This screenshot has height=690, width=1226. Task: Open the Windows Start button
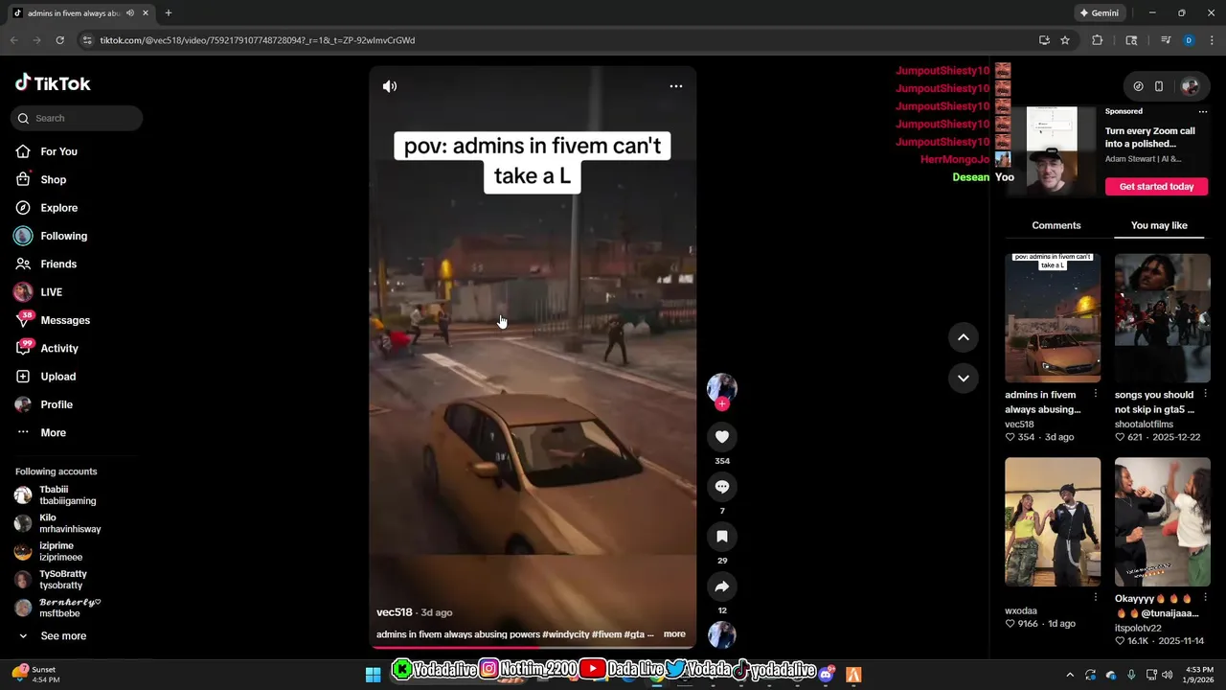coord(374,675)
